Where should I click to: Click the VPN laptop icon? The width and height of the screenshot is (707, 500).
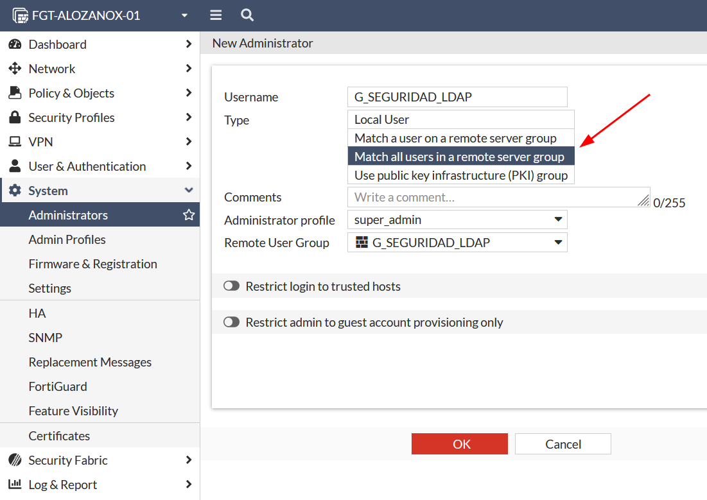tap(15, 142)
